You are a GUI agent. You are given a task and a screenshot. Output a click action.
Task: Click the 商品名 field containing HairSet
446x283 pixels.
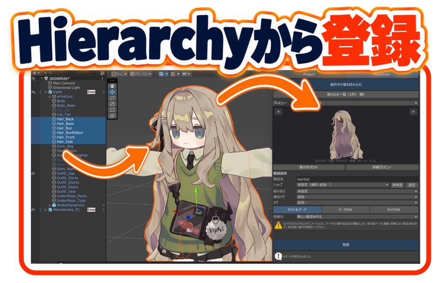(x=357, y=179)
